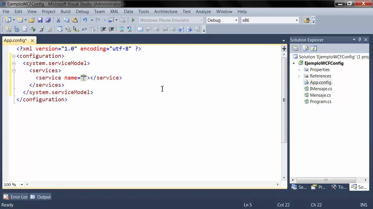
Task: Open the Analyze menu
Action: pos(203,12)
